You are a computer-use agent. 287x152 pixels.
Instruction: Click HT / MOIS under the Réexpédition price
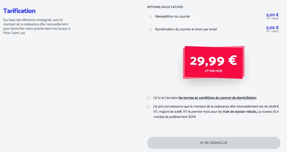coord(272,19)
